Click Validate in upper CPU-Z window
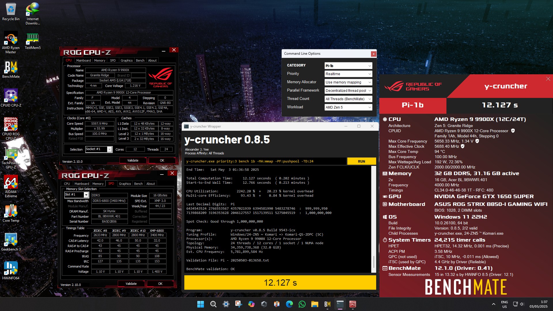The height and width of the screenshot is (311, 553). [x=133, y=160]
